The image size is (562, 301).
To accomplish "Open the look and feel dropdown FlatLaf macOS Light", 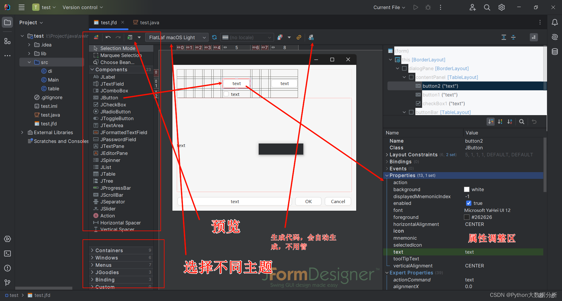I will [177, 37].
